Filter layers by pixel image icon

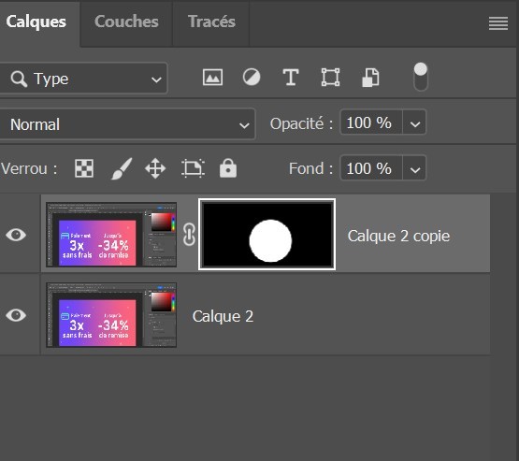point(212,78)
